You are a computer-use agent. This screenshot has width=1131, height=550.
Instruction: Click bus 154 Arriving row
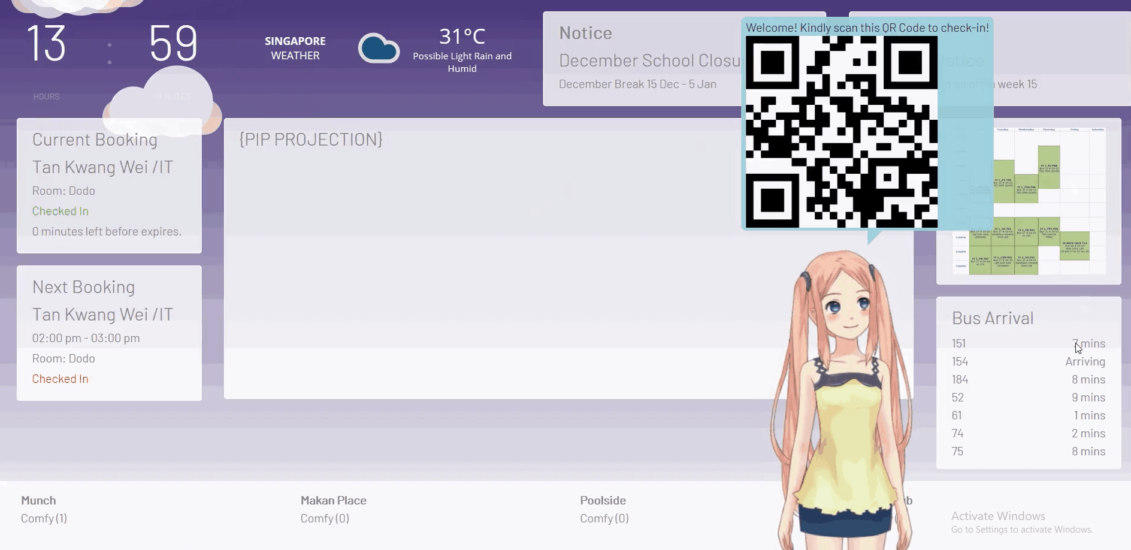pyautogui.click(x=1028, y=361)
